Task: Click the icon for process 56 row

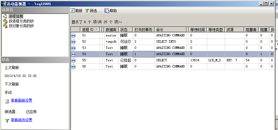Action: click(x=73, y=67)
